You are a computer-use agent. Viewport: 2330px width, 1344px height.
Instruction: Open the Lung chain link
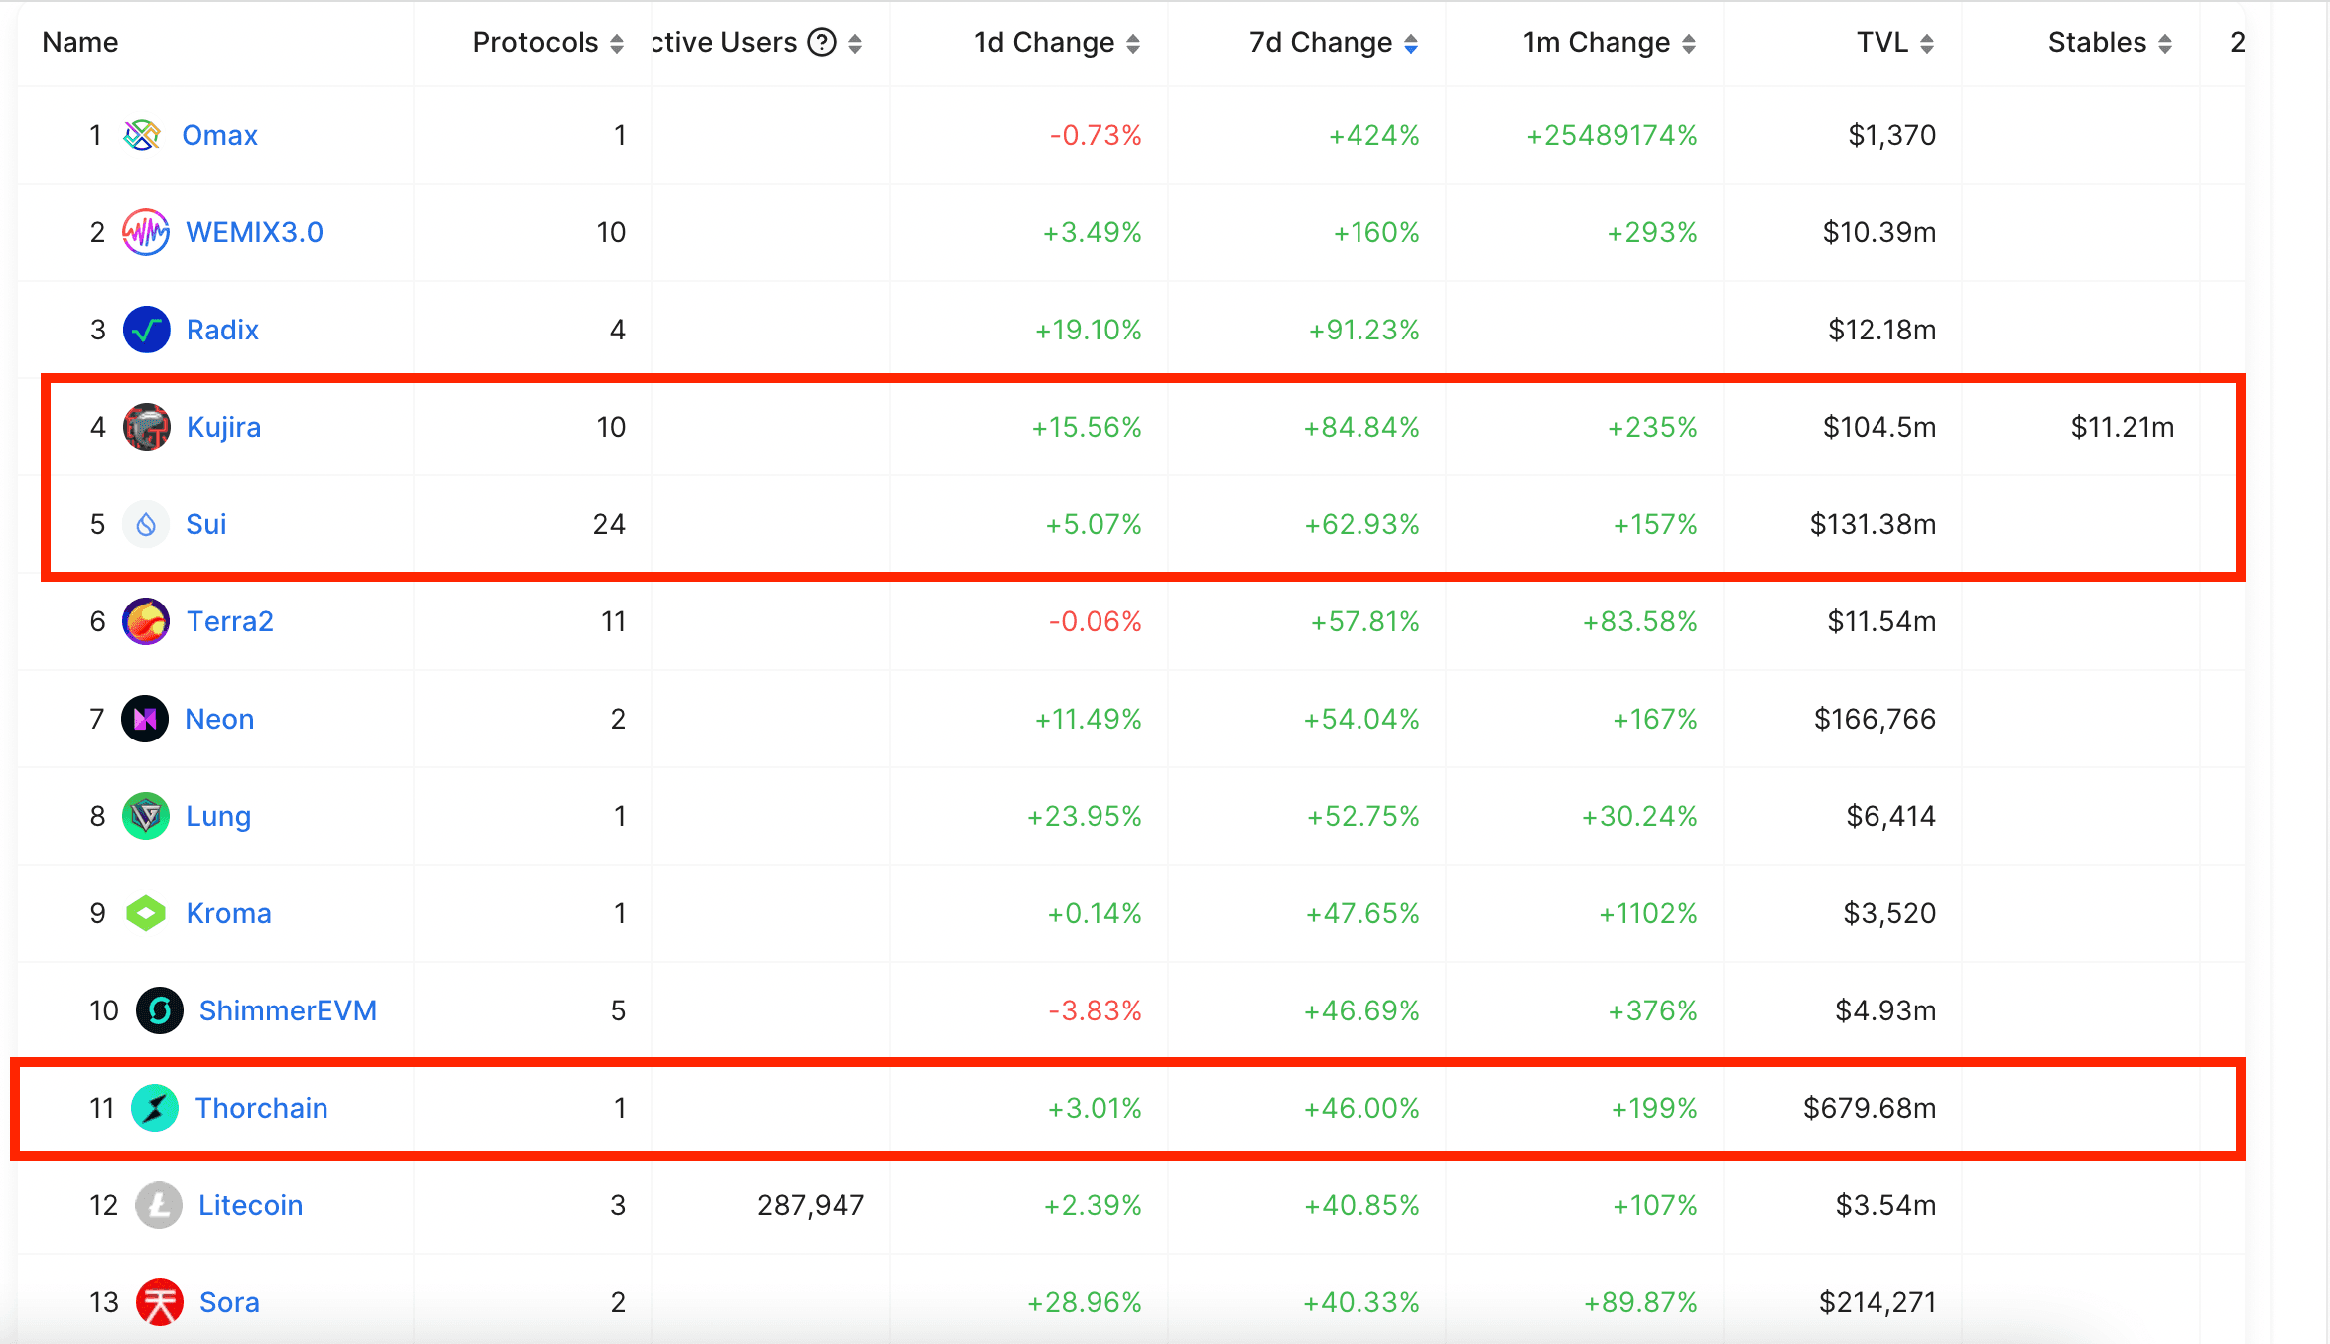point(218,816)
